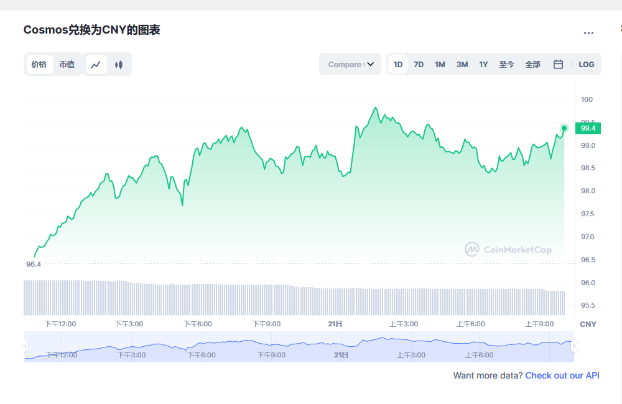Select the 至今 (YTD) time range
Screen dimensions: 622x404
point(506,64)
